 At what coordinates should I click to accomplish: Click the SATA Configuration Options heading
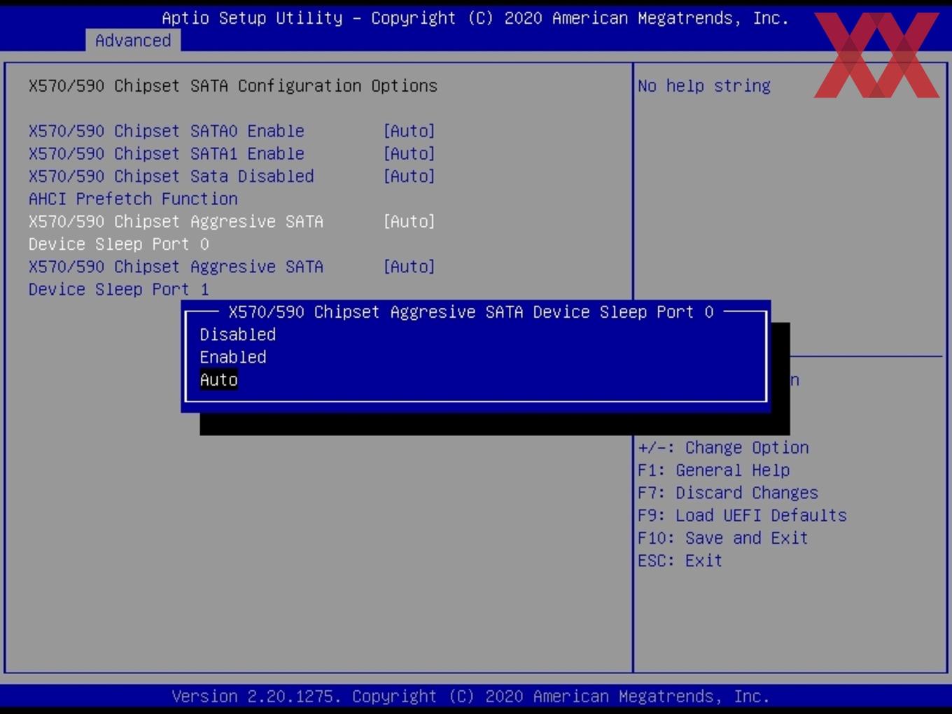233,85
